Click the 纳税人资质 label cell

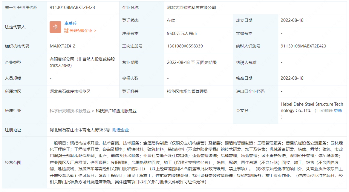pyautogui.click(x=255, y=63)
